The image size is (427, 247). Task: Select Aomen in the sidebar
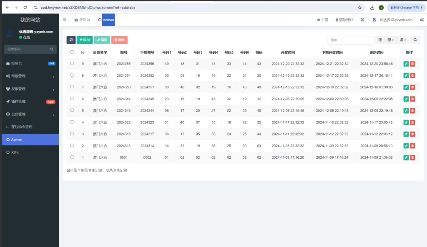[x=30, y=140]
